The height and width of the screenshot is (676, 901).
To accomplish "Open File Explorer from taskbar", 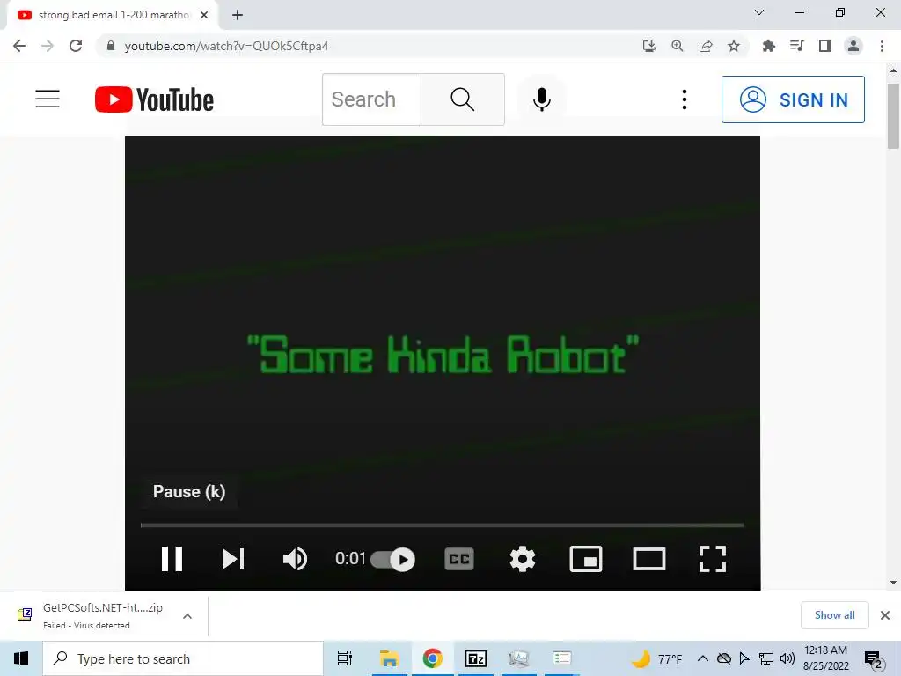I will tap(389, 658).
